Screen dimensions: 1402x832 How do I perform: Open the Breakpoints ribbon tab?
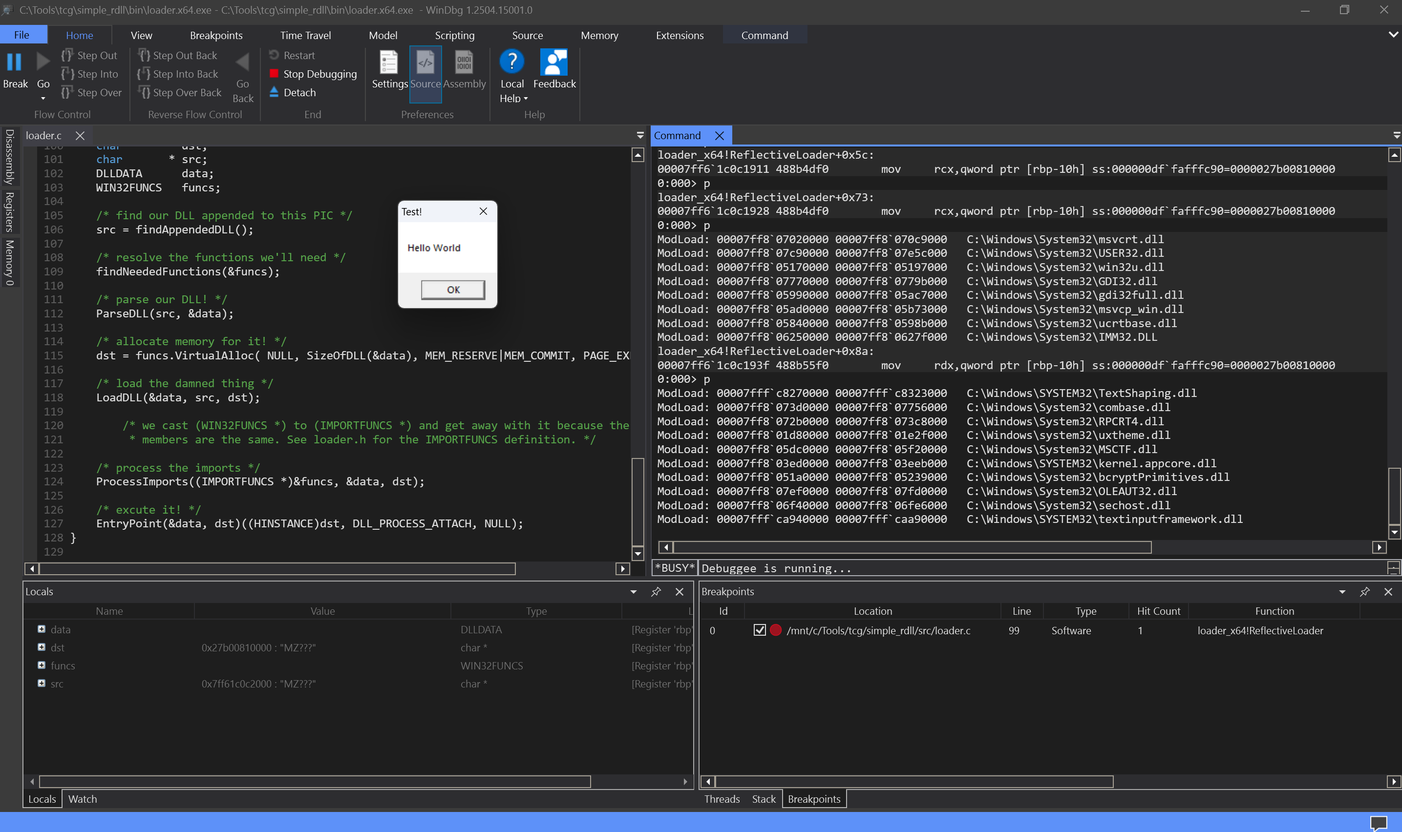pos(216,35)
